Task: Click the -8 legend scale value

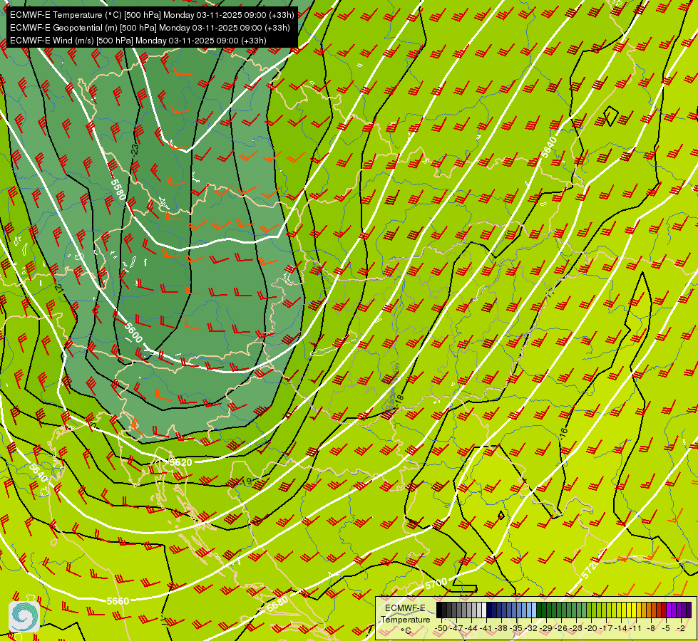Action: pyautogui.click(x=651, y=628)
